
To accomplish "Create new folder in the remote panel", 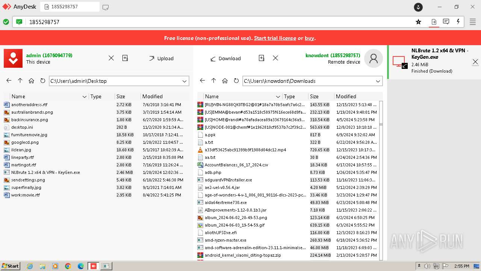I will (x=262, y=58).
